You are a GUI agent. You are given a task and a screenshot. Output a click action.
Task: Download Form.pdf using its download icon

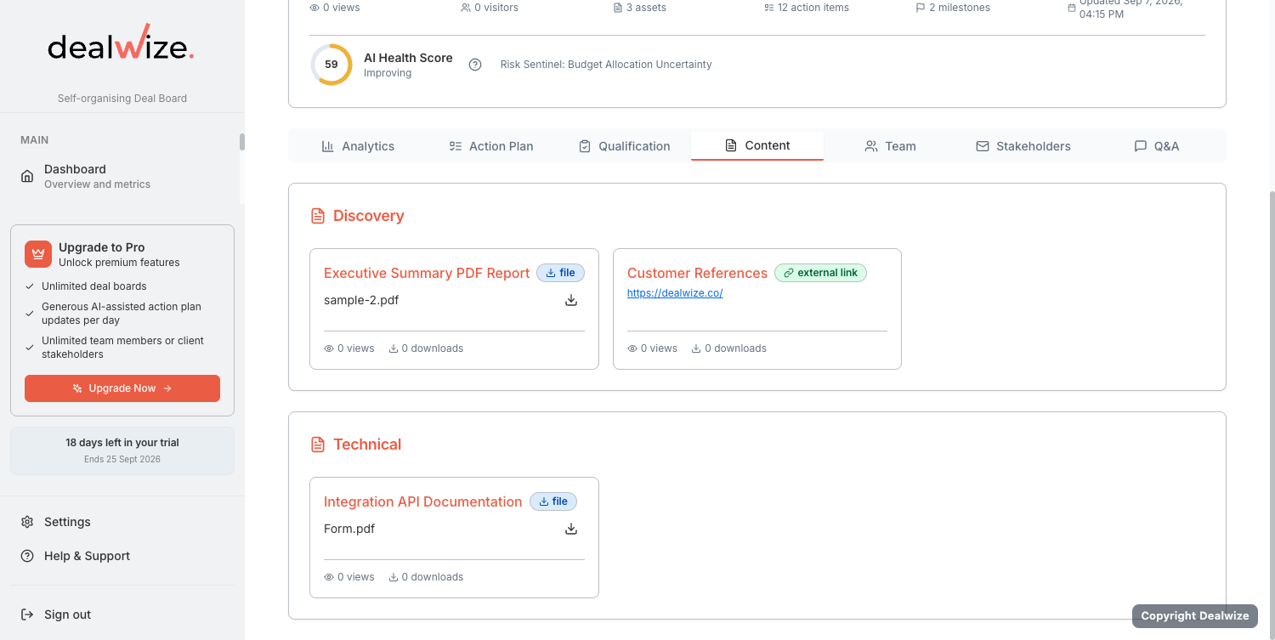pyautogui.click(x=571, y=529)
